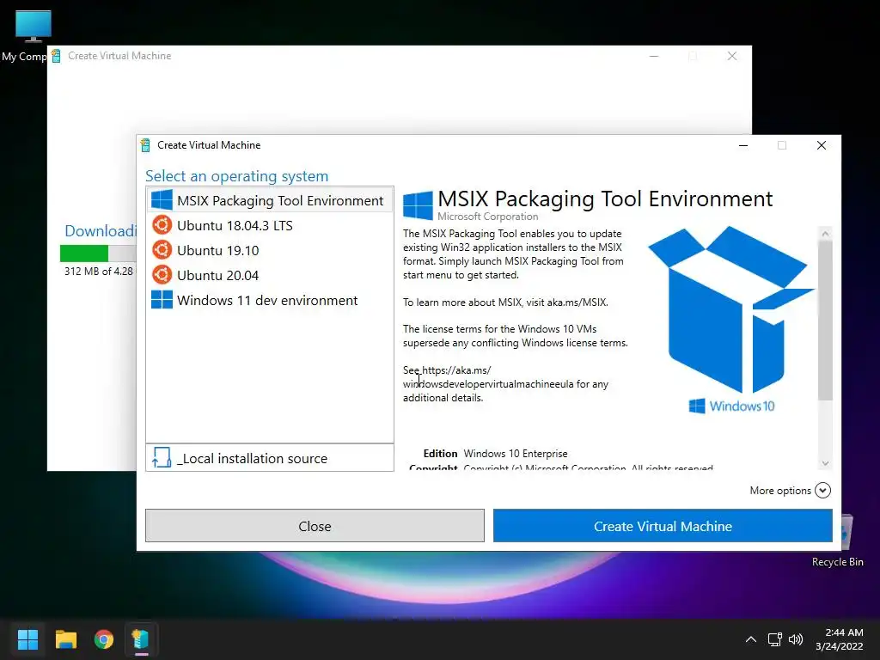Expand More options chevron
The height and width of the screenshot is (660, 880).
coord(822,490)
